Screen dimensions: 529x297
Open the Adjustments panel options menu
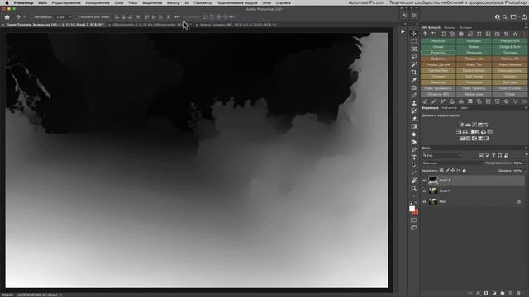click(x=526, y=108)
